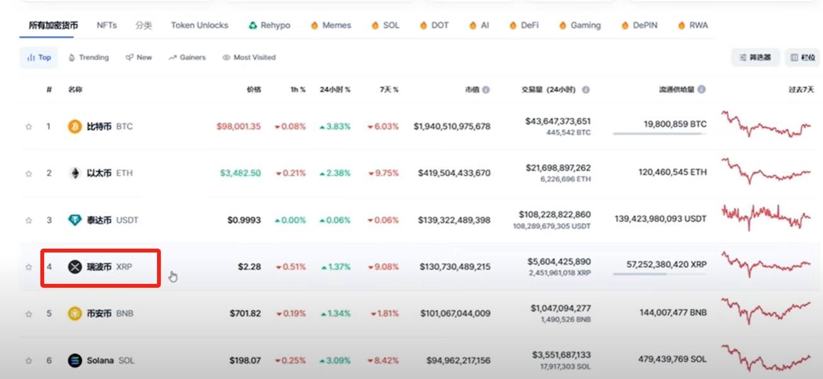The width and height of the screenshot is (823, 379).
Task: Click the BTC circulating supply progress bar
Action: pos(660,133)
